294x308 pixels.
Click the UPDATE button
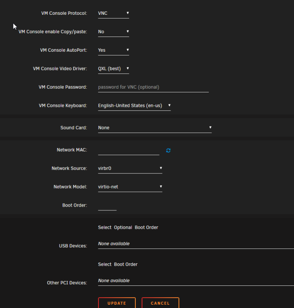point(117,303)
